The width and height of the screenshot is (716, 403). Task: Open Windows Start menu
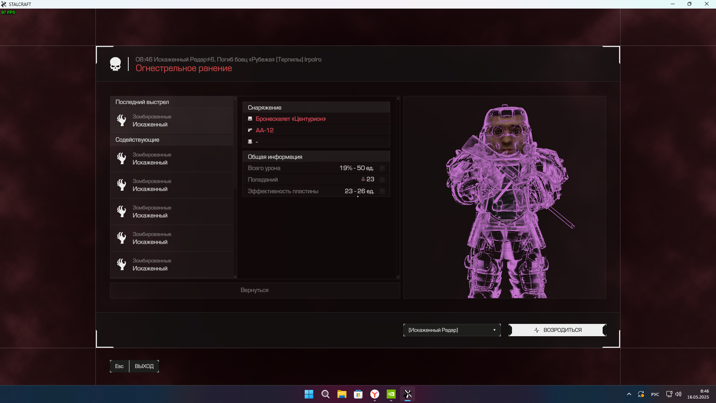(309, 394)
